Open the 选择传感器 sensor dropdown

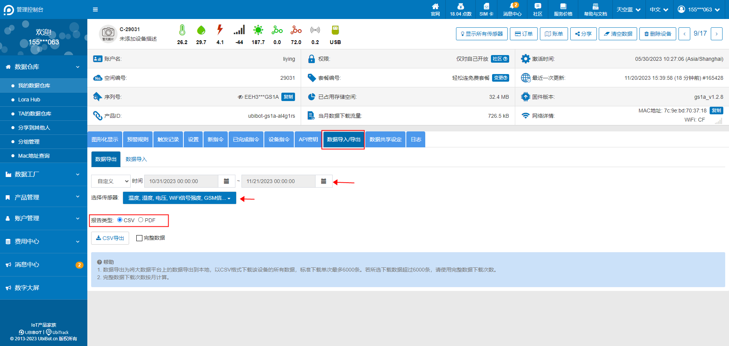coord(180,198)
